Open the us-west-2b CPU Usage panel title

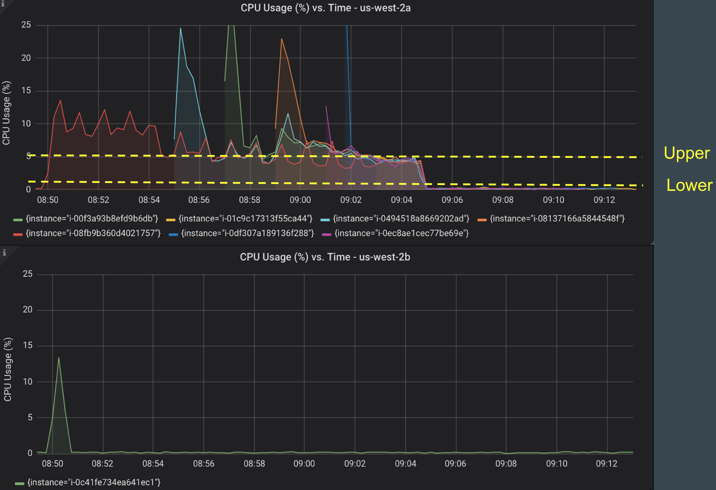coord(325,257)
